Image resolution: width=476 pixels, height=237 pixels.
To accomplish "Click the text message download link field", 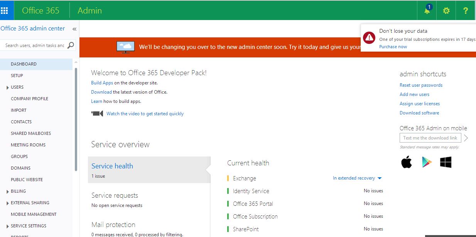I will 430,138.
